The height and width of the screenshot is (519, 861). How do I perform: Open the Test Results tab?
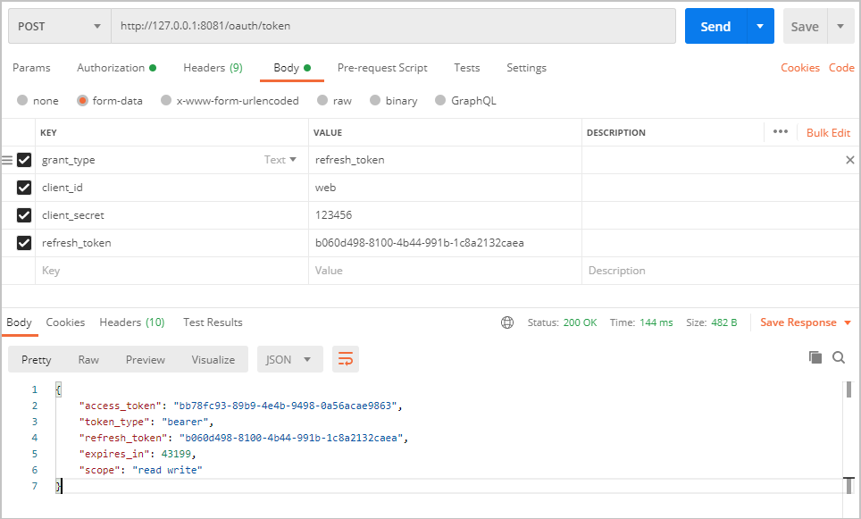[213, 322]
